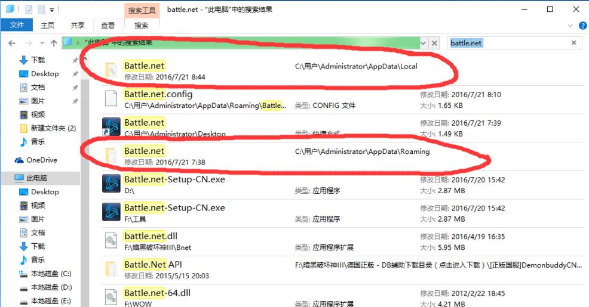The image size is (589, 307).
Task: Select Battle.net-Setup-CN.exe icon in F:\工具
Action: coord(111,212)
